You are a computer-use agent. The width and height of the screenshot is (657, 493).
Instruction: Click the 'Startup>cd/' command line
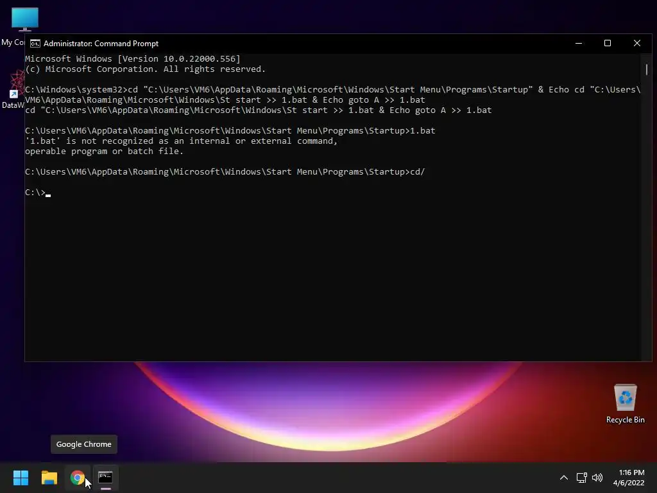(x=225, y=172)
